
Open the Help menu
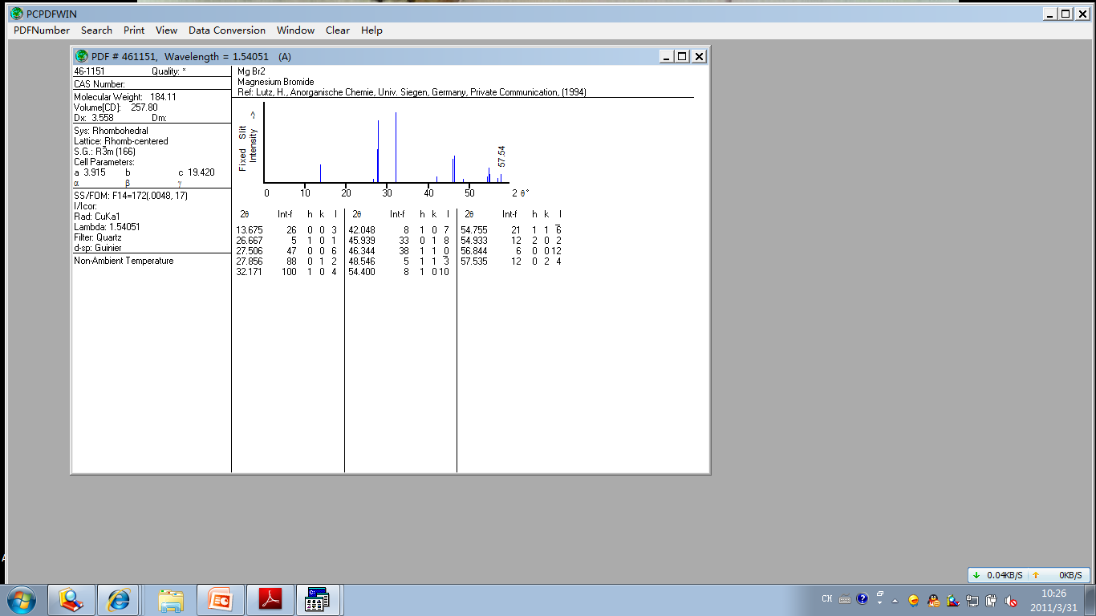371,30
